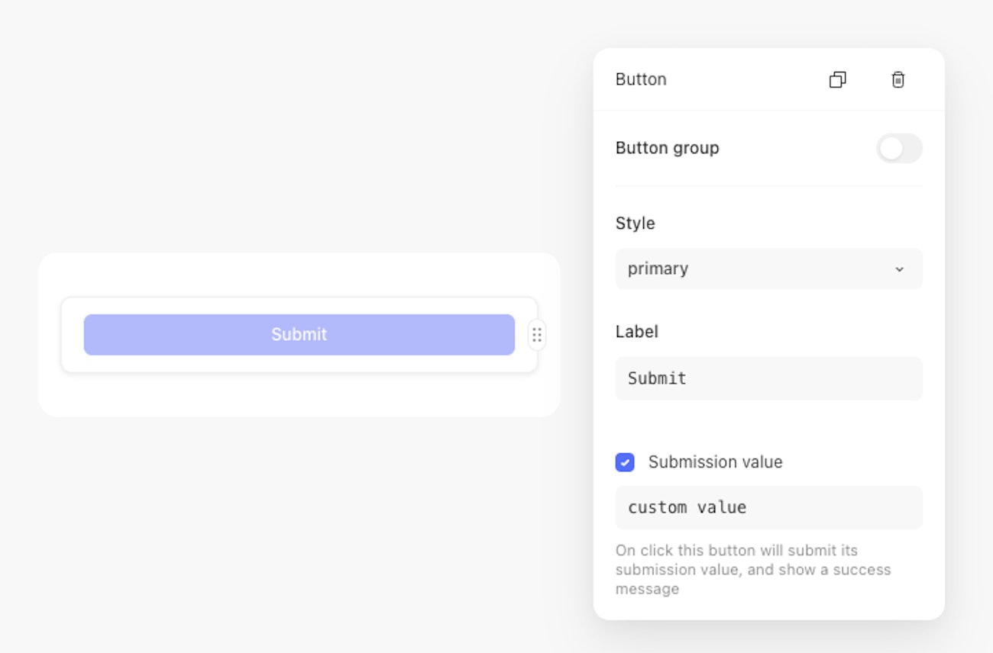Image resolution: width=993 pixels, height=653 pixels.
Task: Duplicate the button block with copy icon
Action: (837, 79)
